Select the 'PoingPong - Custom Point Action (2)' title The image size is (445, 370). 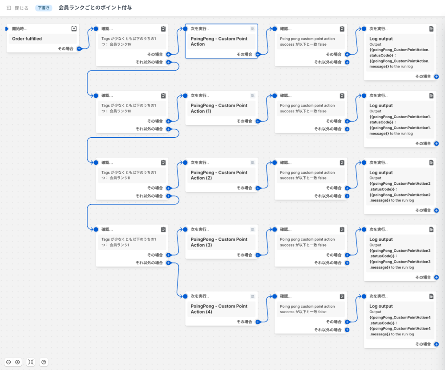pos(219,175)
